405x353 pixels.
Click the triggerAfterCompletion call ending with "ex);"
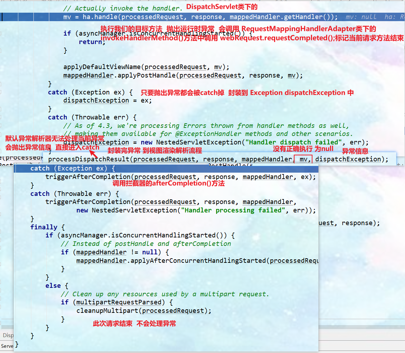pyautogui.click(x=181, y=177)
